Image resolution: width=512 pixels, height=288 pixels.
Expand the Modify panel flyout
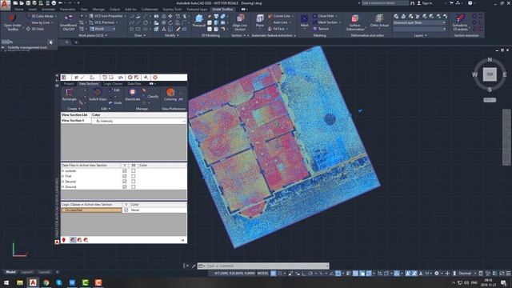[172, 35]
